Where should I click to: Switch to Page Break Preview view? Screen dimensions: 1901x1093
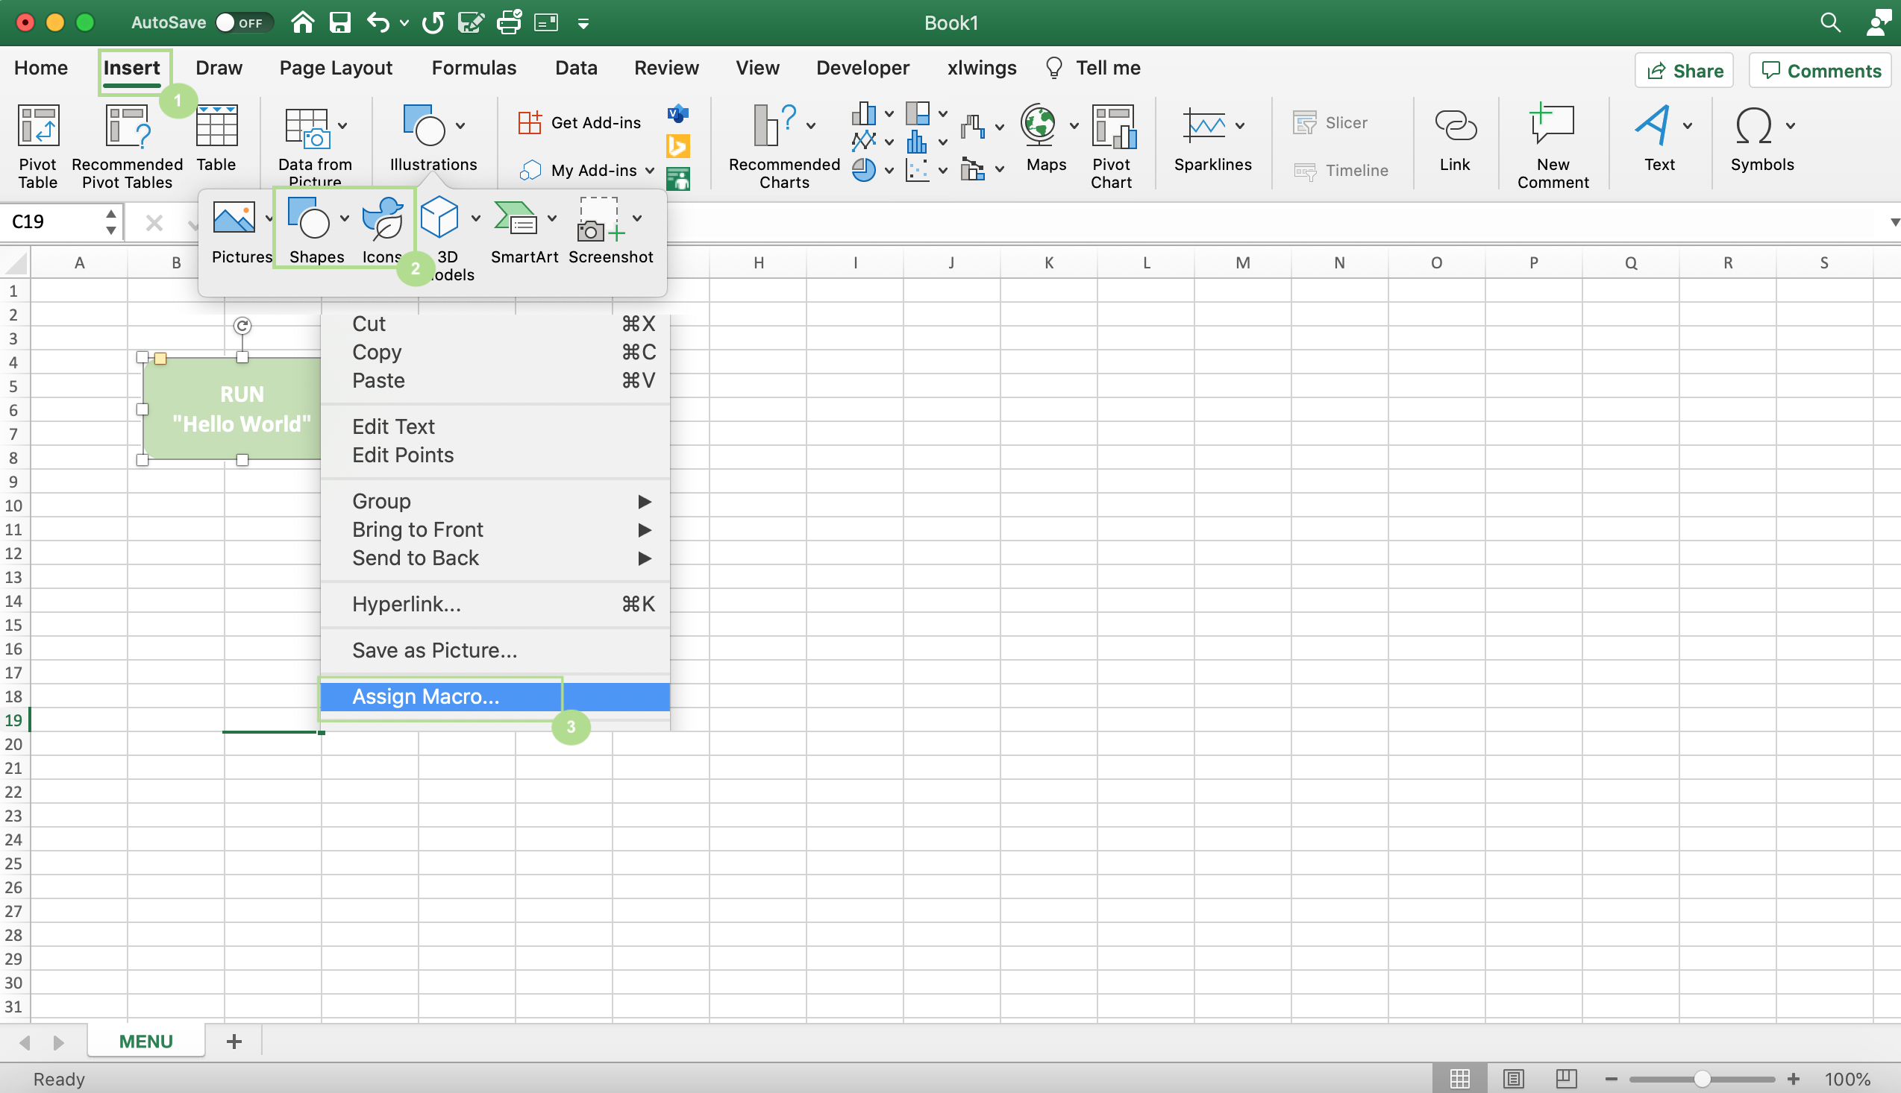point(1565,1079)
